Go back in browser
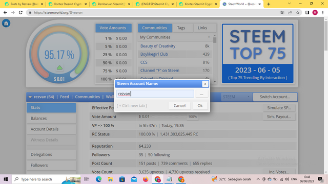Image resolution: width=328 pixels, height=184 pixels. tap(5, 12)
